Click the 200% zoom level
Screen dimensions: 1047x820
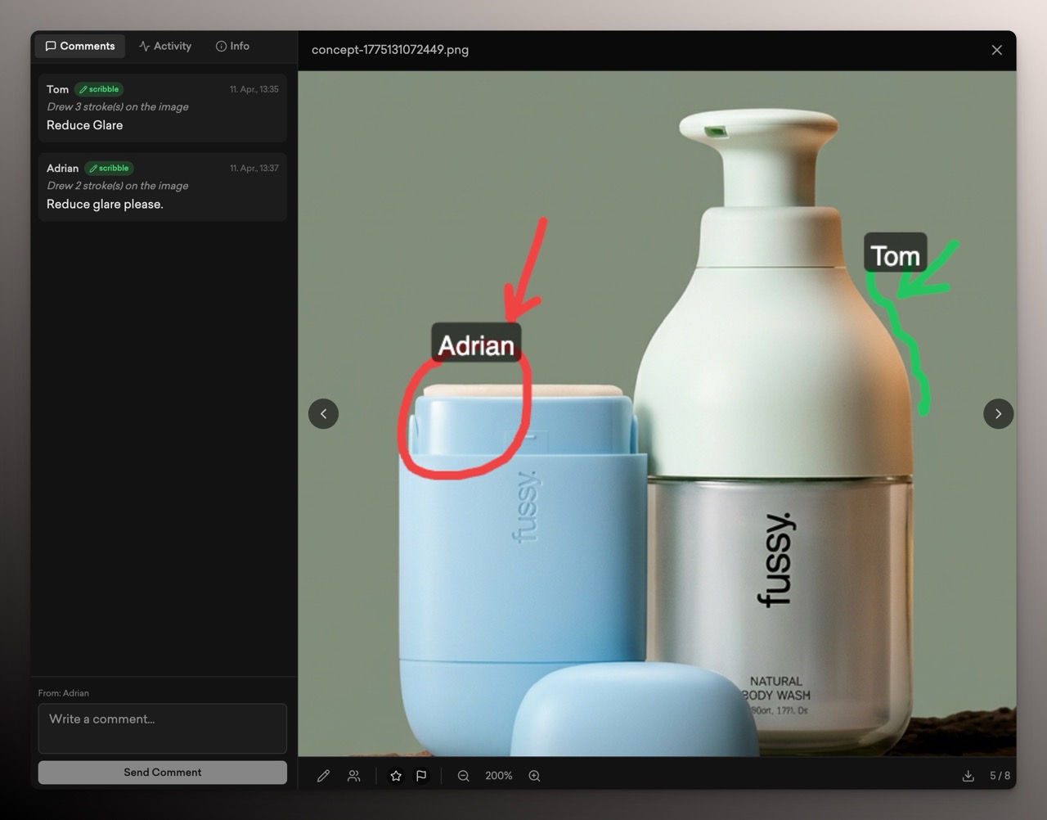(x=499, y=776)
